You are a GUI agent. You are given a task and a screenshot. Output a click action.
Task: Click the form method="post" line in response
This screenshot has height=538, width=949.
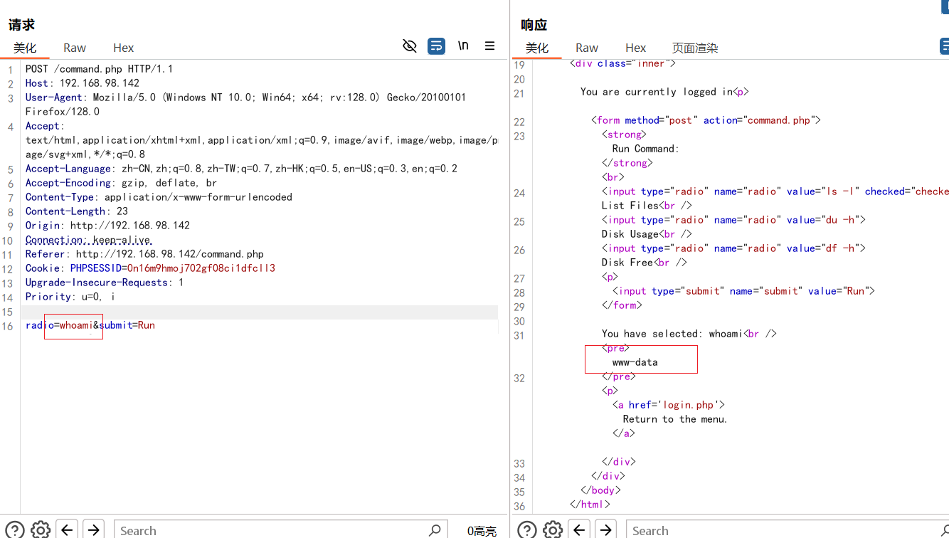(706, 120)
